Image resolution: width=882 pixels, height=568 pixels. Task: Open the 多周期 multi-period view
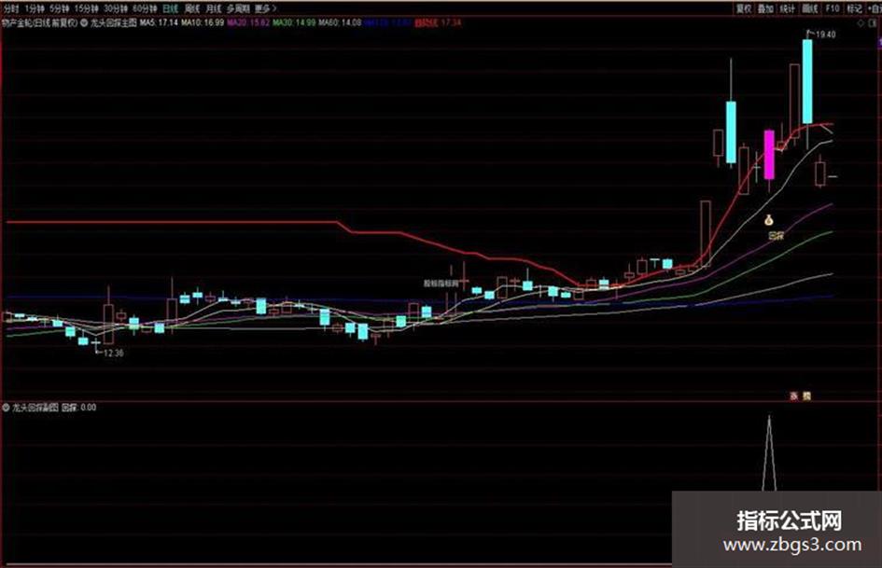tap(239, 8)
